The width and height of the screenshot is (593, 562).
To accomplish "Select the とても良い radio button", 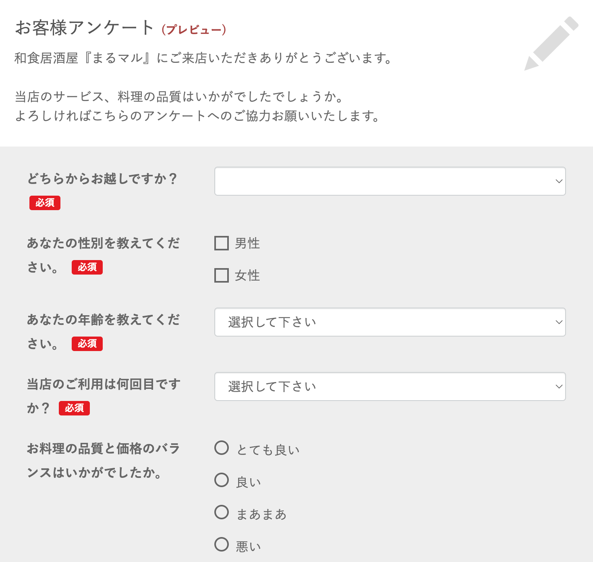I will click(x=222, y=448).
